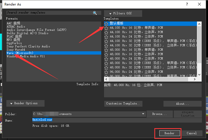Set folder to Project Location
Image resolution: width=208 pixels, height=140 pixels.
pyautogui.click(x=188, y=114)
